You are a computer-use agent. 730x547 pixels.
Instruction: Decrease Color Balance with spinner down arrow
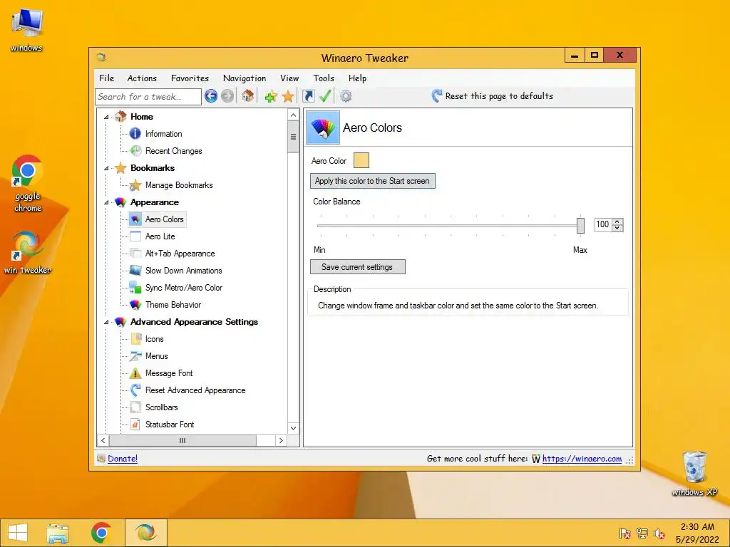(x=617, y=228)
